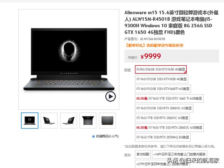
Task: Click the main Alienware laptop product image
Action: click(x=69, y=59)
